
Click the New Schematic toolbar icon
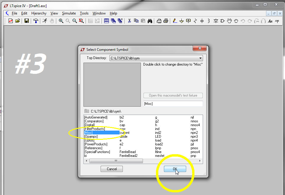(11, 21)
